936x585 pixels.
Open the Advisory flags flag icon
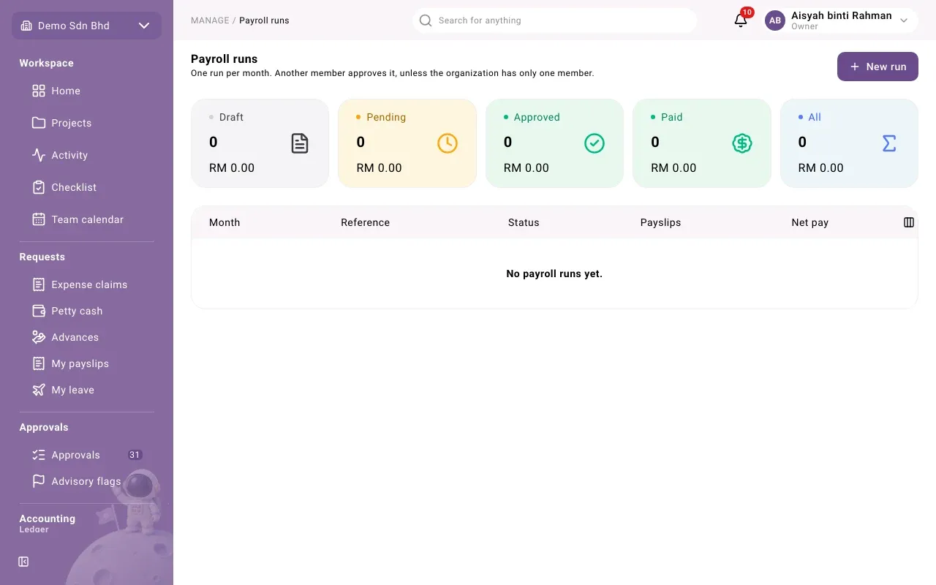[39, 481]
